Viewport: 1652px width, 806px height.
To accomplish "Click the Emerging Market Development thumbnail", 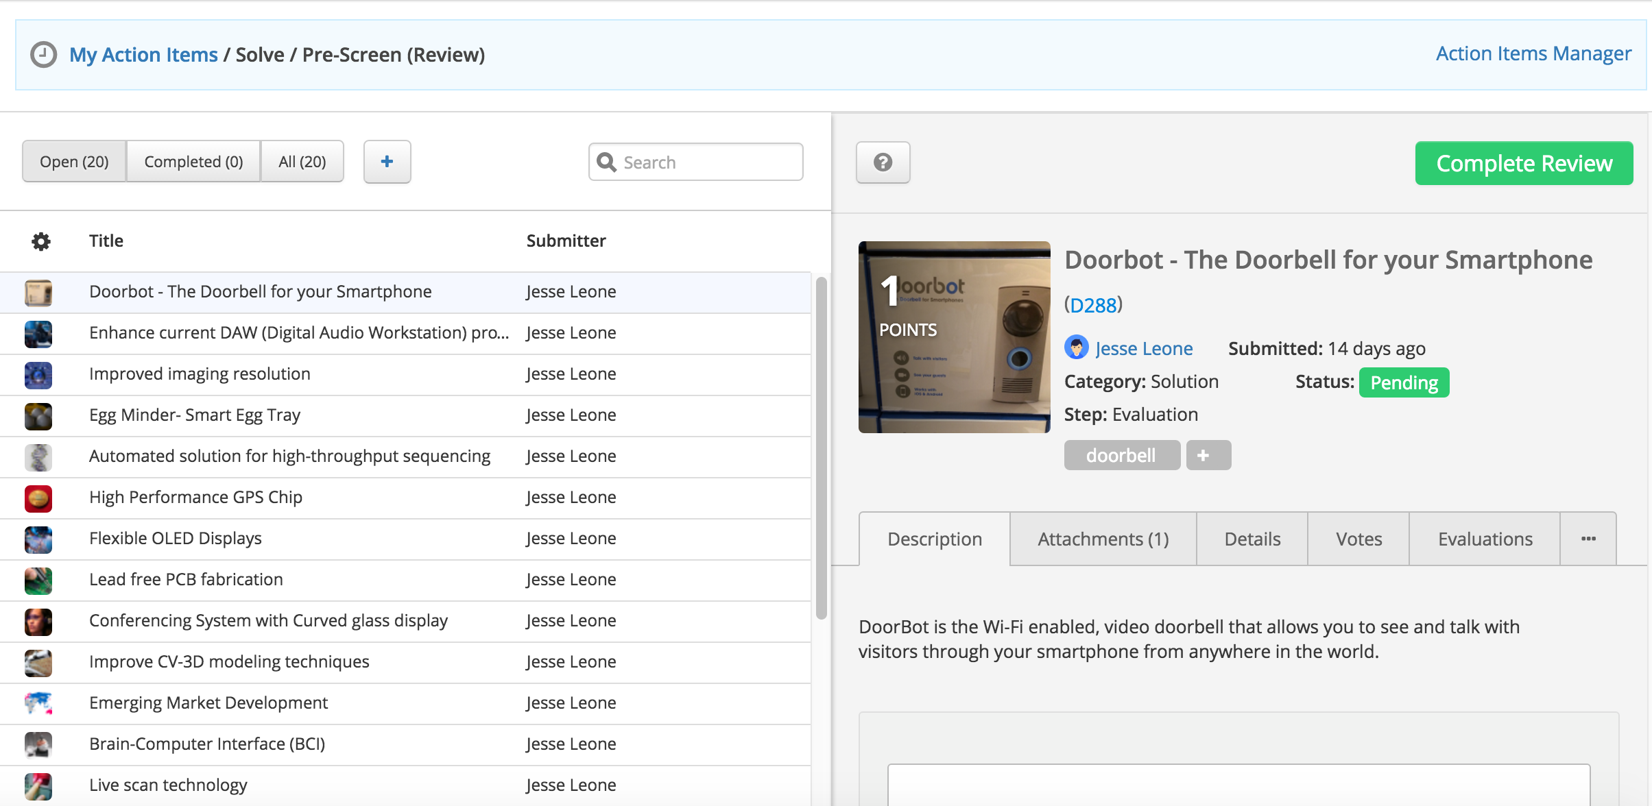I will pyautogui.click(x=38, y=704).
